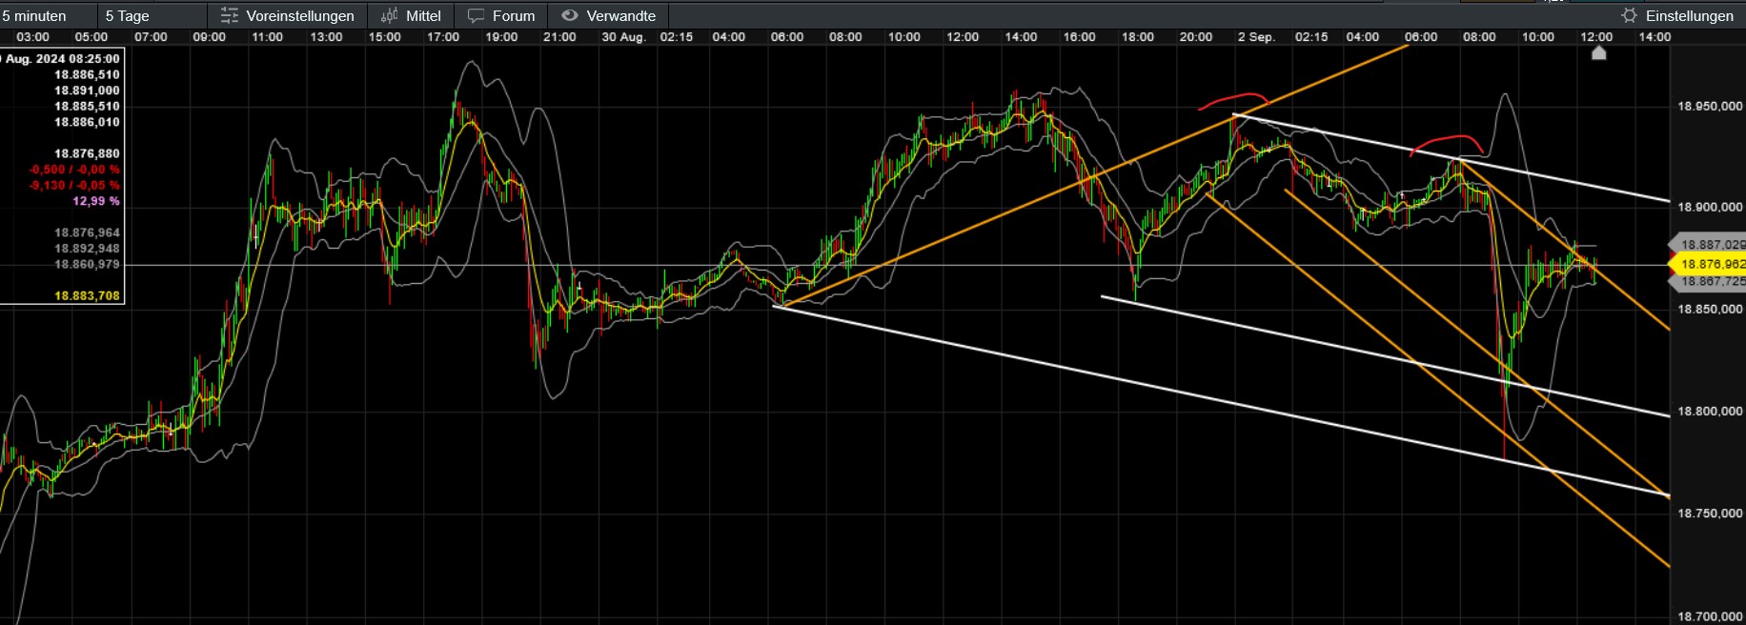Open the Forum link
The image size is (1746, 625).
tap(514, 16)
